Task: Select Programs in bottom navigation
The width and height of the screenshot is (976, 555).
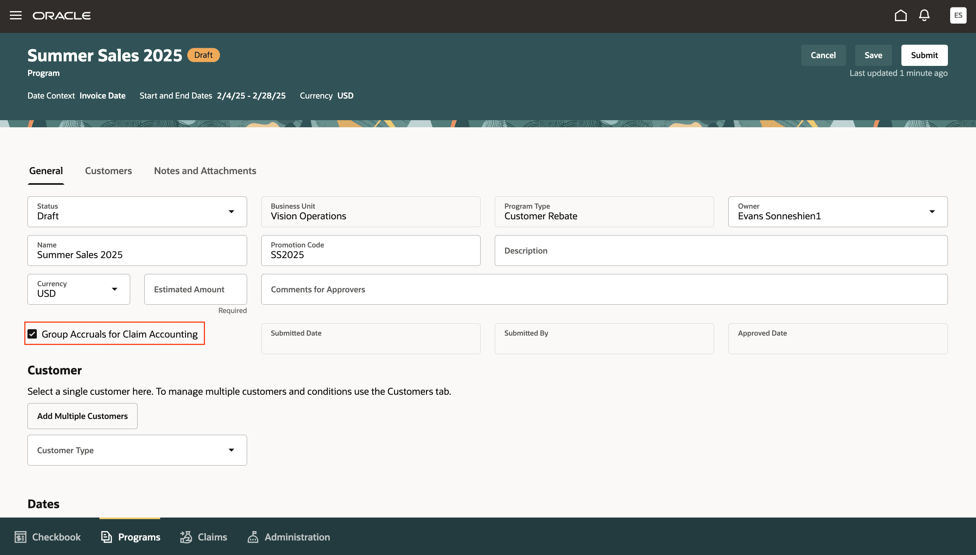Action: tap(130, 537)
